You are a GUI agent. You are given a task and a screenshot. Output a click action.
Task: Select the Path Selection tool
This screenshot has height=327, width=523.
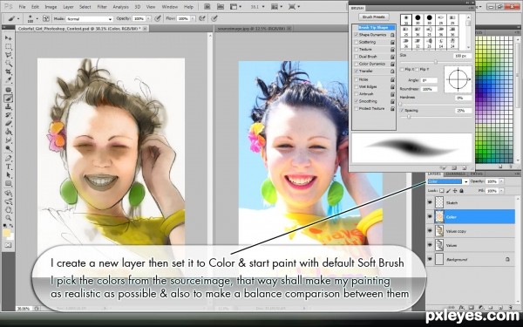(x=9, y=175)
